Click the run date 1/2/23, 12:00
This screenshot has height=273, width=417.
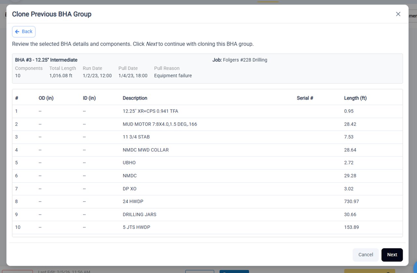tap(97, 75)
